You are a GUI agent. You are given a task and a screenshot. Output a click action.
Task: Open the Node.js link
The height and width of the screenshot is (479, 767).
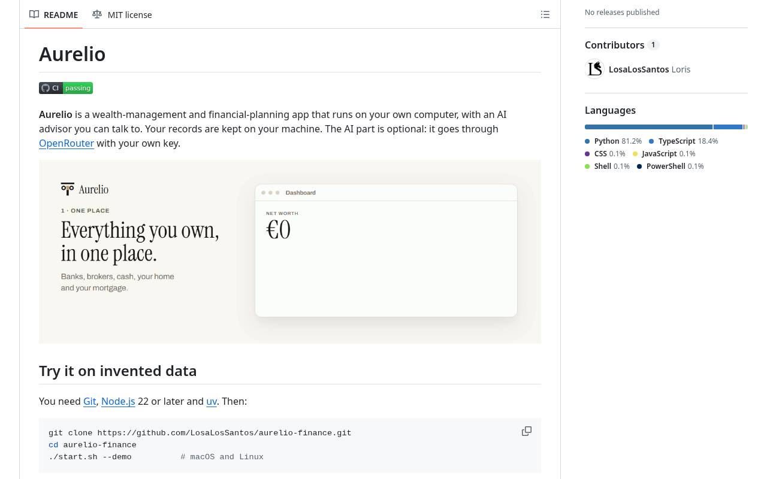tap(118, 401)
